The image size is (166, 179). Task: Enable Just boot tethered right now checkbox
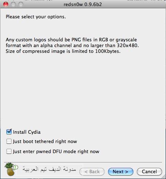[9, 141]
